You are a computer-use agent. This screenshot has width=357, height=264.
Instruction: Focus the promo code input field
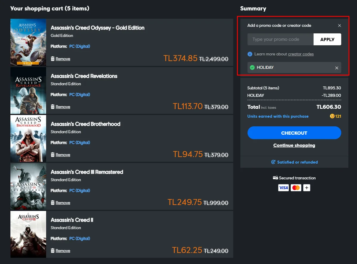281,39
